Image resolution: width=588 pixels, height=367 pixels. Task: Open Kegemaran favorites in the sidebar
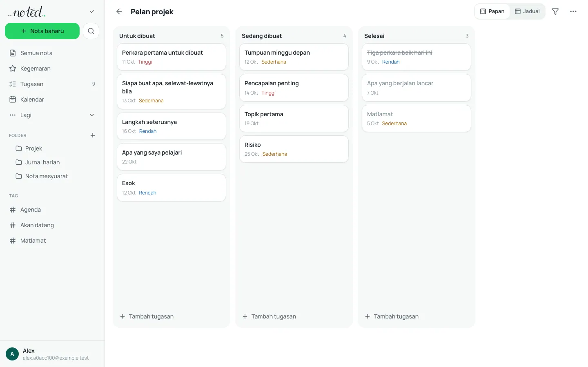[52, 69]
